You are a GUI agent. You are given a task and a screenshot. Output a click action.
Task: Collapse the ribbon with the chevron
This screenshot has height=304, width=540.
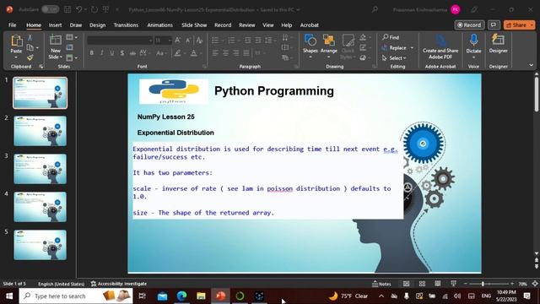[531, 65]
